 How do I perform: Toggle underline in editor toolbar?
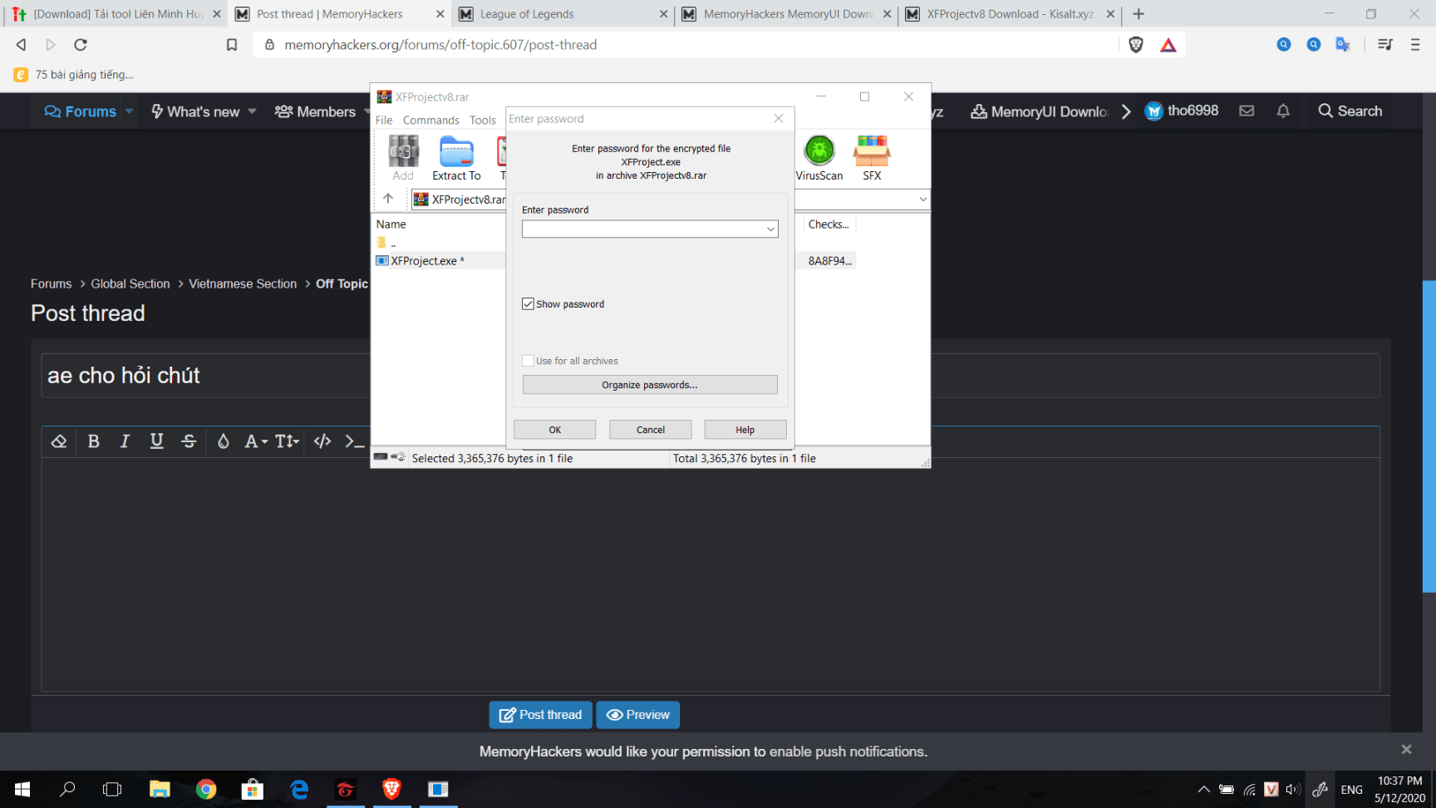[x=156, y=441]
